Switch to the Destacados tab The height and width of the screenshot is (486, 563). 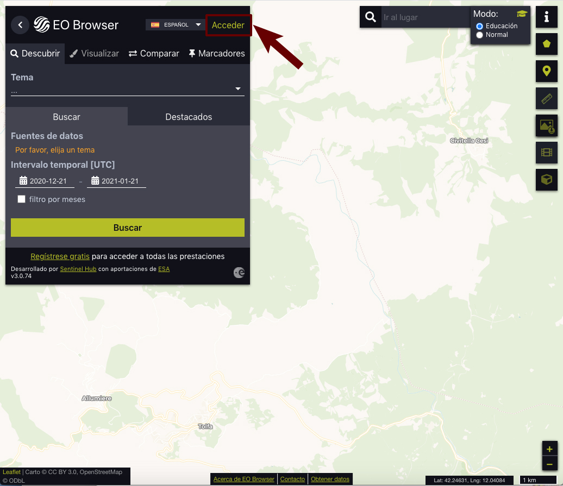point(189,117)
